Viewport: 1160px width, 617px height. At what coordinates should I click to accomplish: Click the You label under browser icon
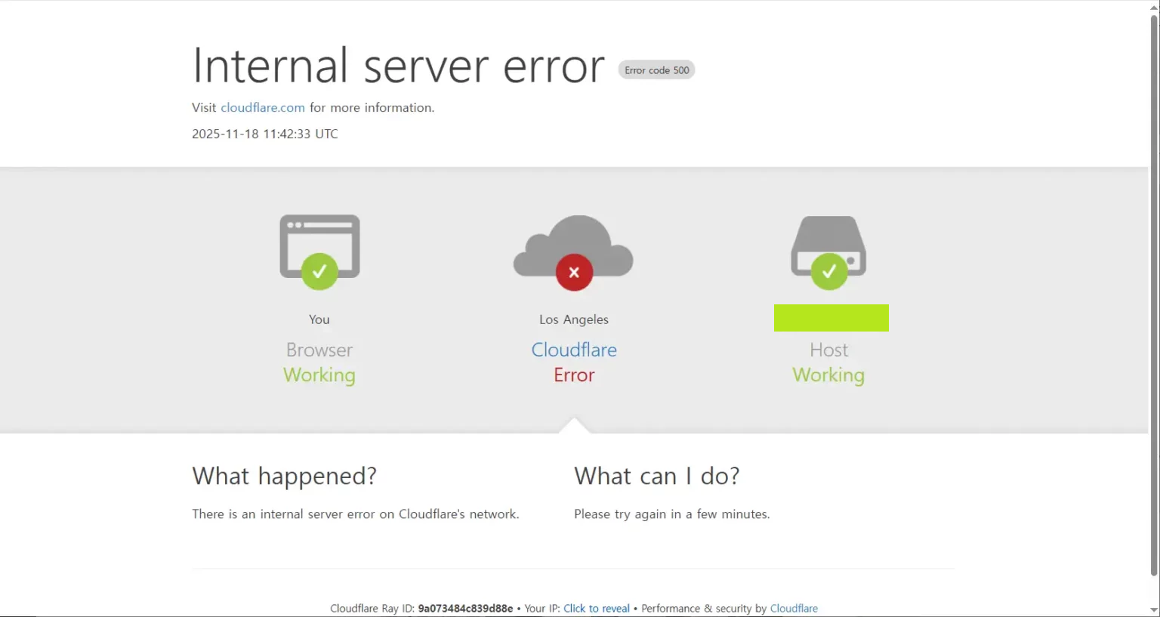319,319
